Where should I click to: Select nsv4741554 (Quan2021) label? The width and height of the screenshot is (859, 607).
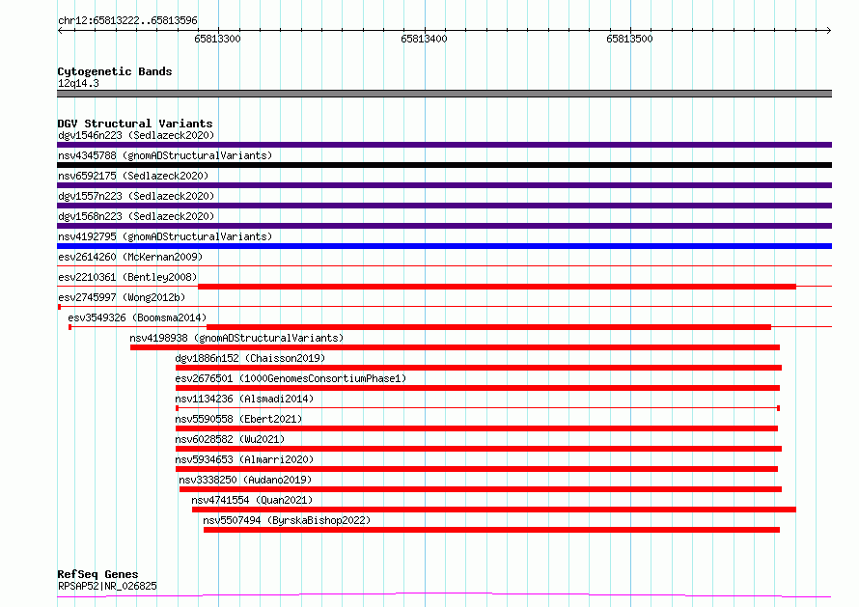(252, 500)
